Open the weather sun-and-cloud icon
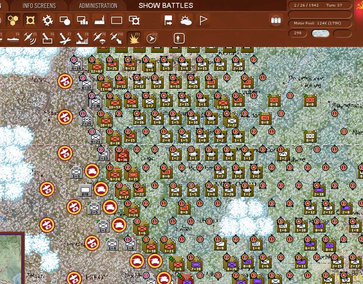The image size is (363, 284). 186,20
